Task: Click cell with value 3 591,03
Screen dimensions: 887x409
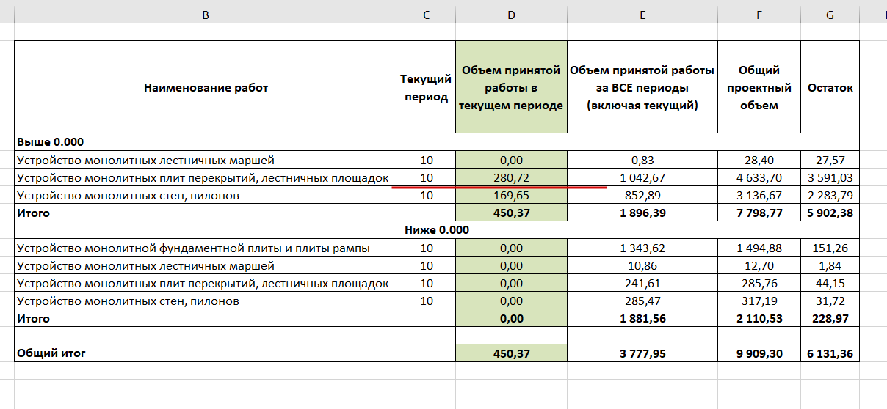Action: 830,177
